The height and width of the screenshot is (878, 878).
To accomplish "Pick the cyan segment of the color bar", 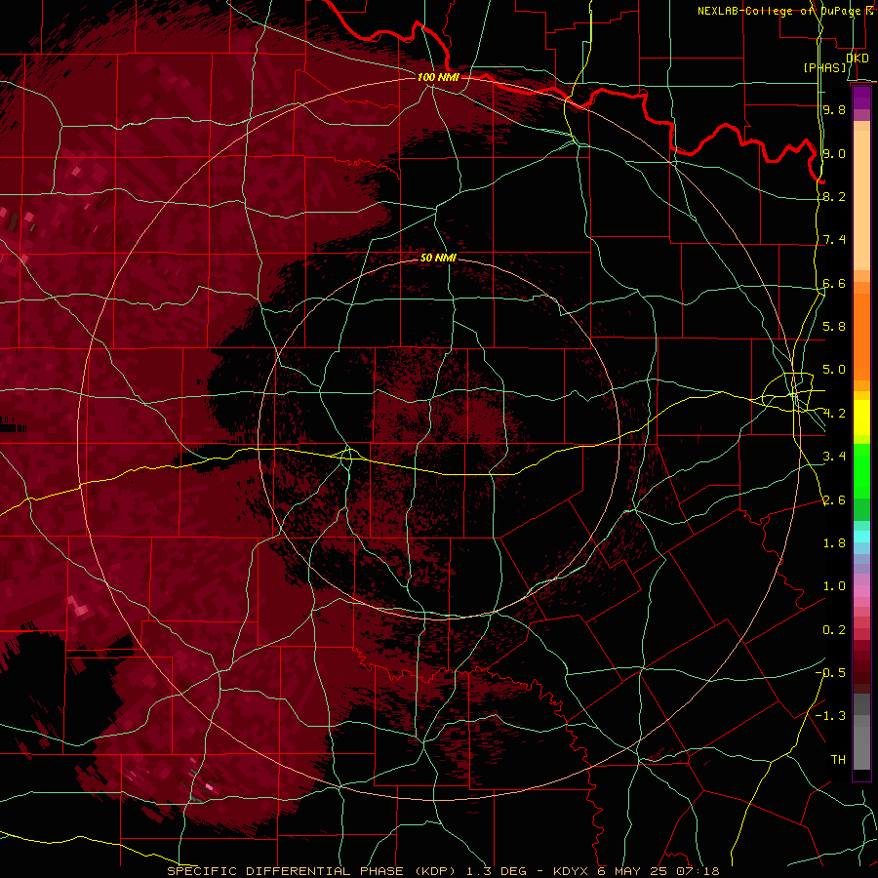I will point(861,537).
